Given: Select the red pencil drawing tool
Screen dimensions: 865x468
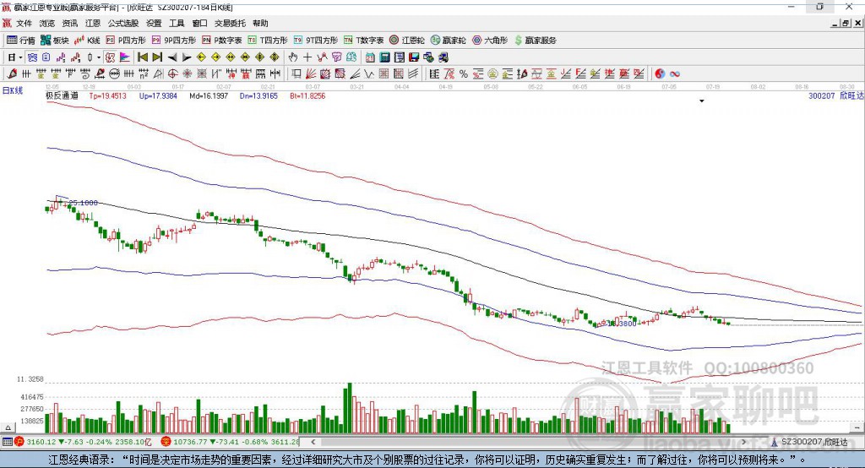Looking at the screenshot, I should 12,74.
